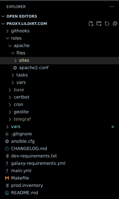
Task: Click the modified dot next to vars folder
Action: tap(113, 127)
